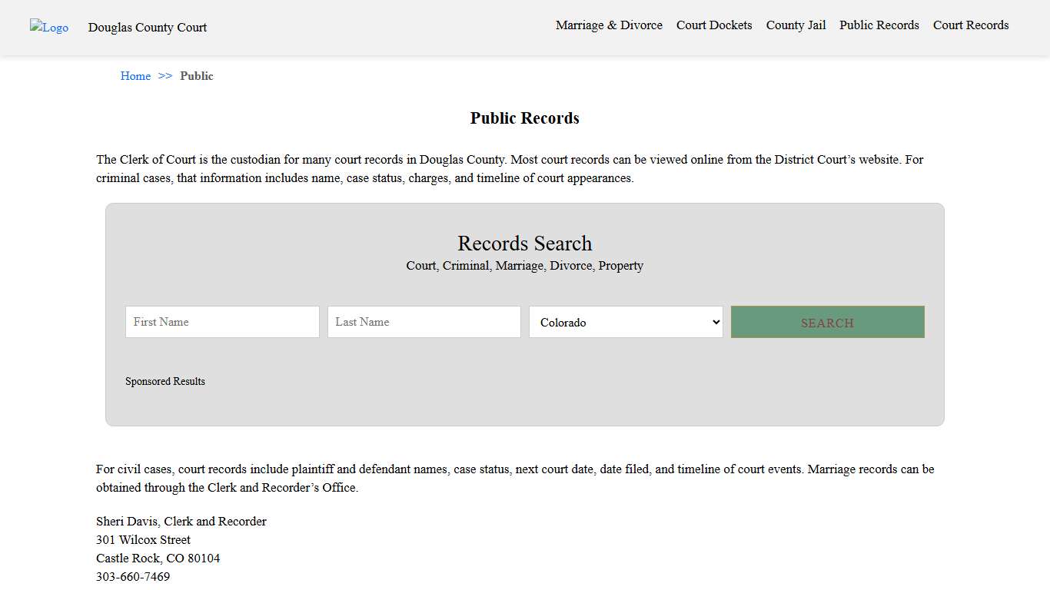Open the Colorado state dropdown
Image resolution: width=1050 pixels, height=590 pixels.
click(626, 322)
